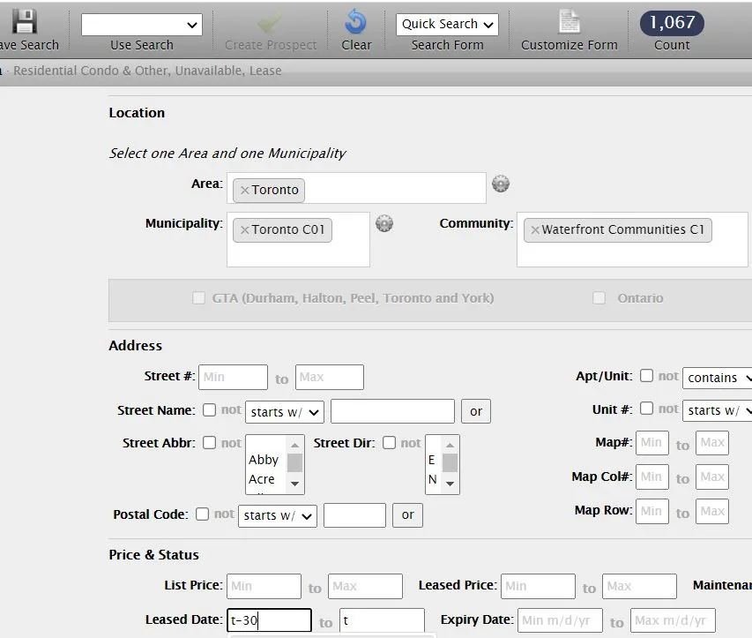Click the Map# Min field

click(652, 443)
